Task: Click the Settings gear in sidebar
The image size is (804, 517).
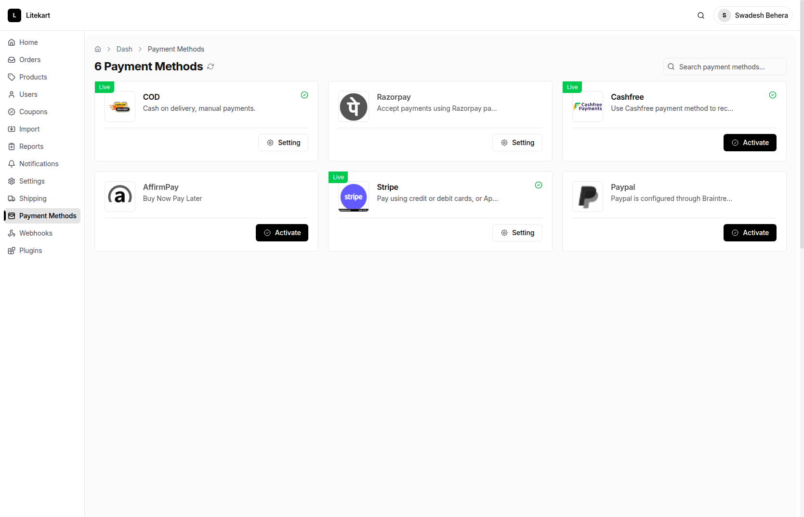Action: tap(12, 181)
